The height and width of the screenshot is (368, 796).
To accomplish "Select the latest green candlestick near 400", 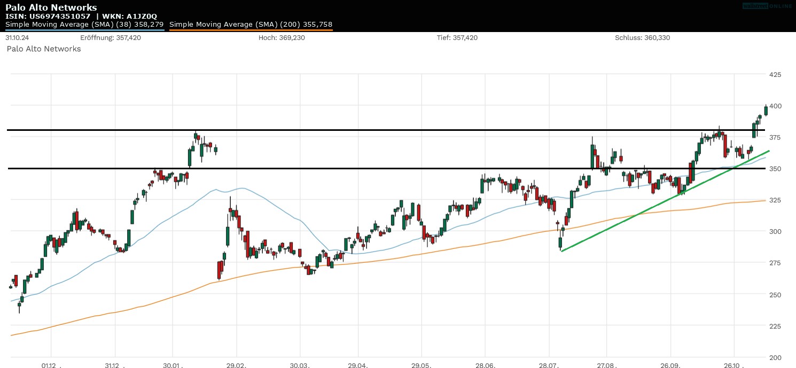I will pos(765,109).
